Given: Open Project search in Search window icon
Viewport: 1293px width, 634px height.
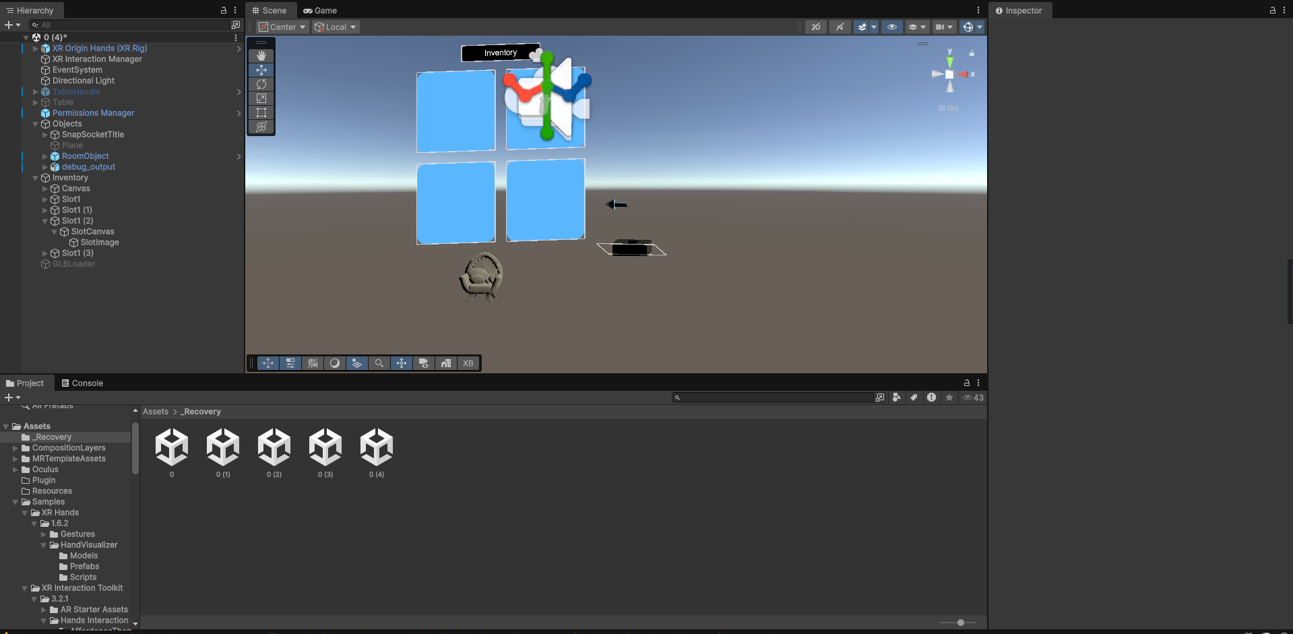Looking at the screenshot, I should point(880,398).
